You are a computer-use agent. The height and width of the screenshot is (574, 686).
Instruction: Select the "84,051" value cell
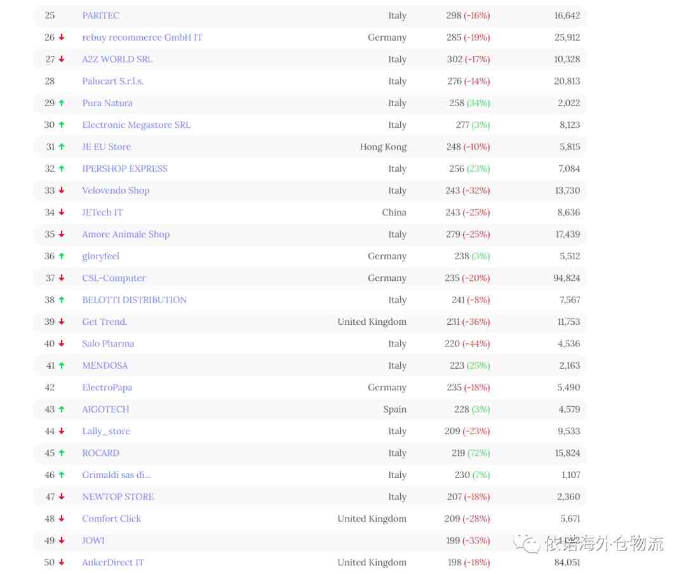567,563
